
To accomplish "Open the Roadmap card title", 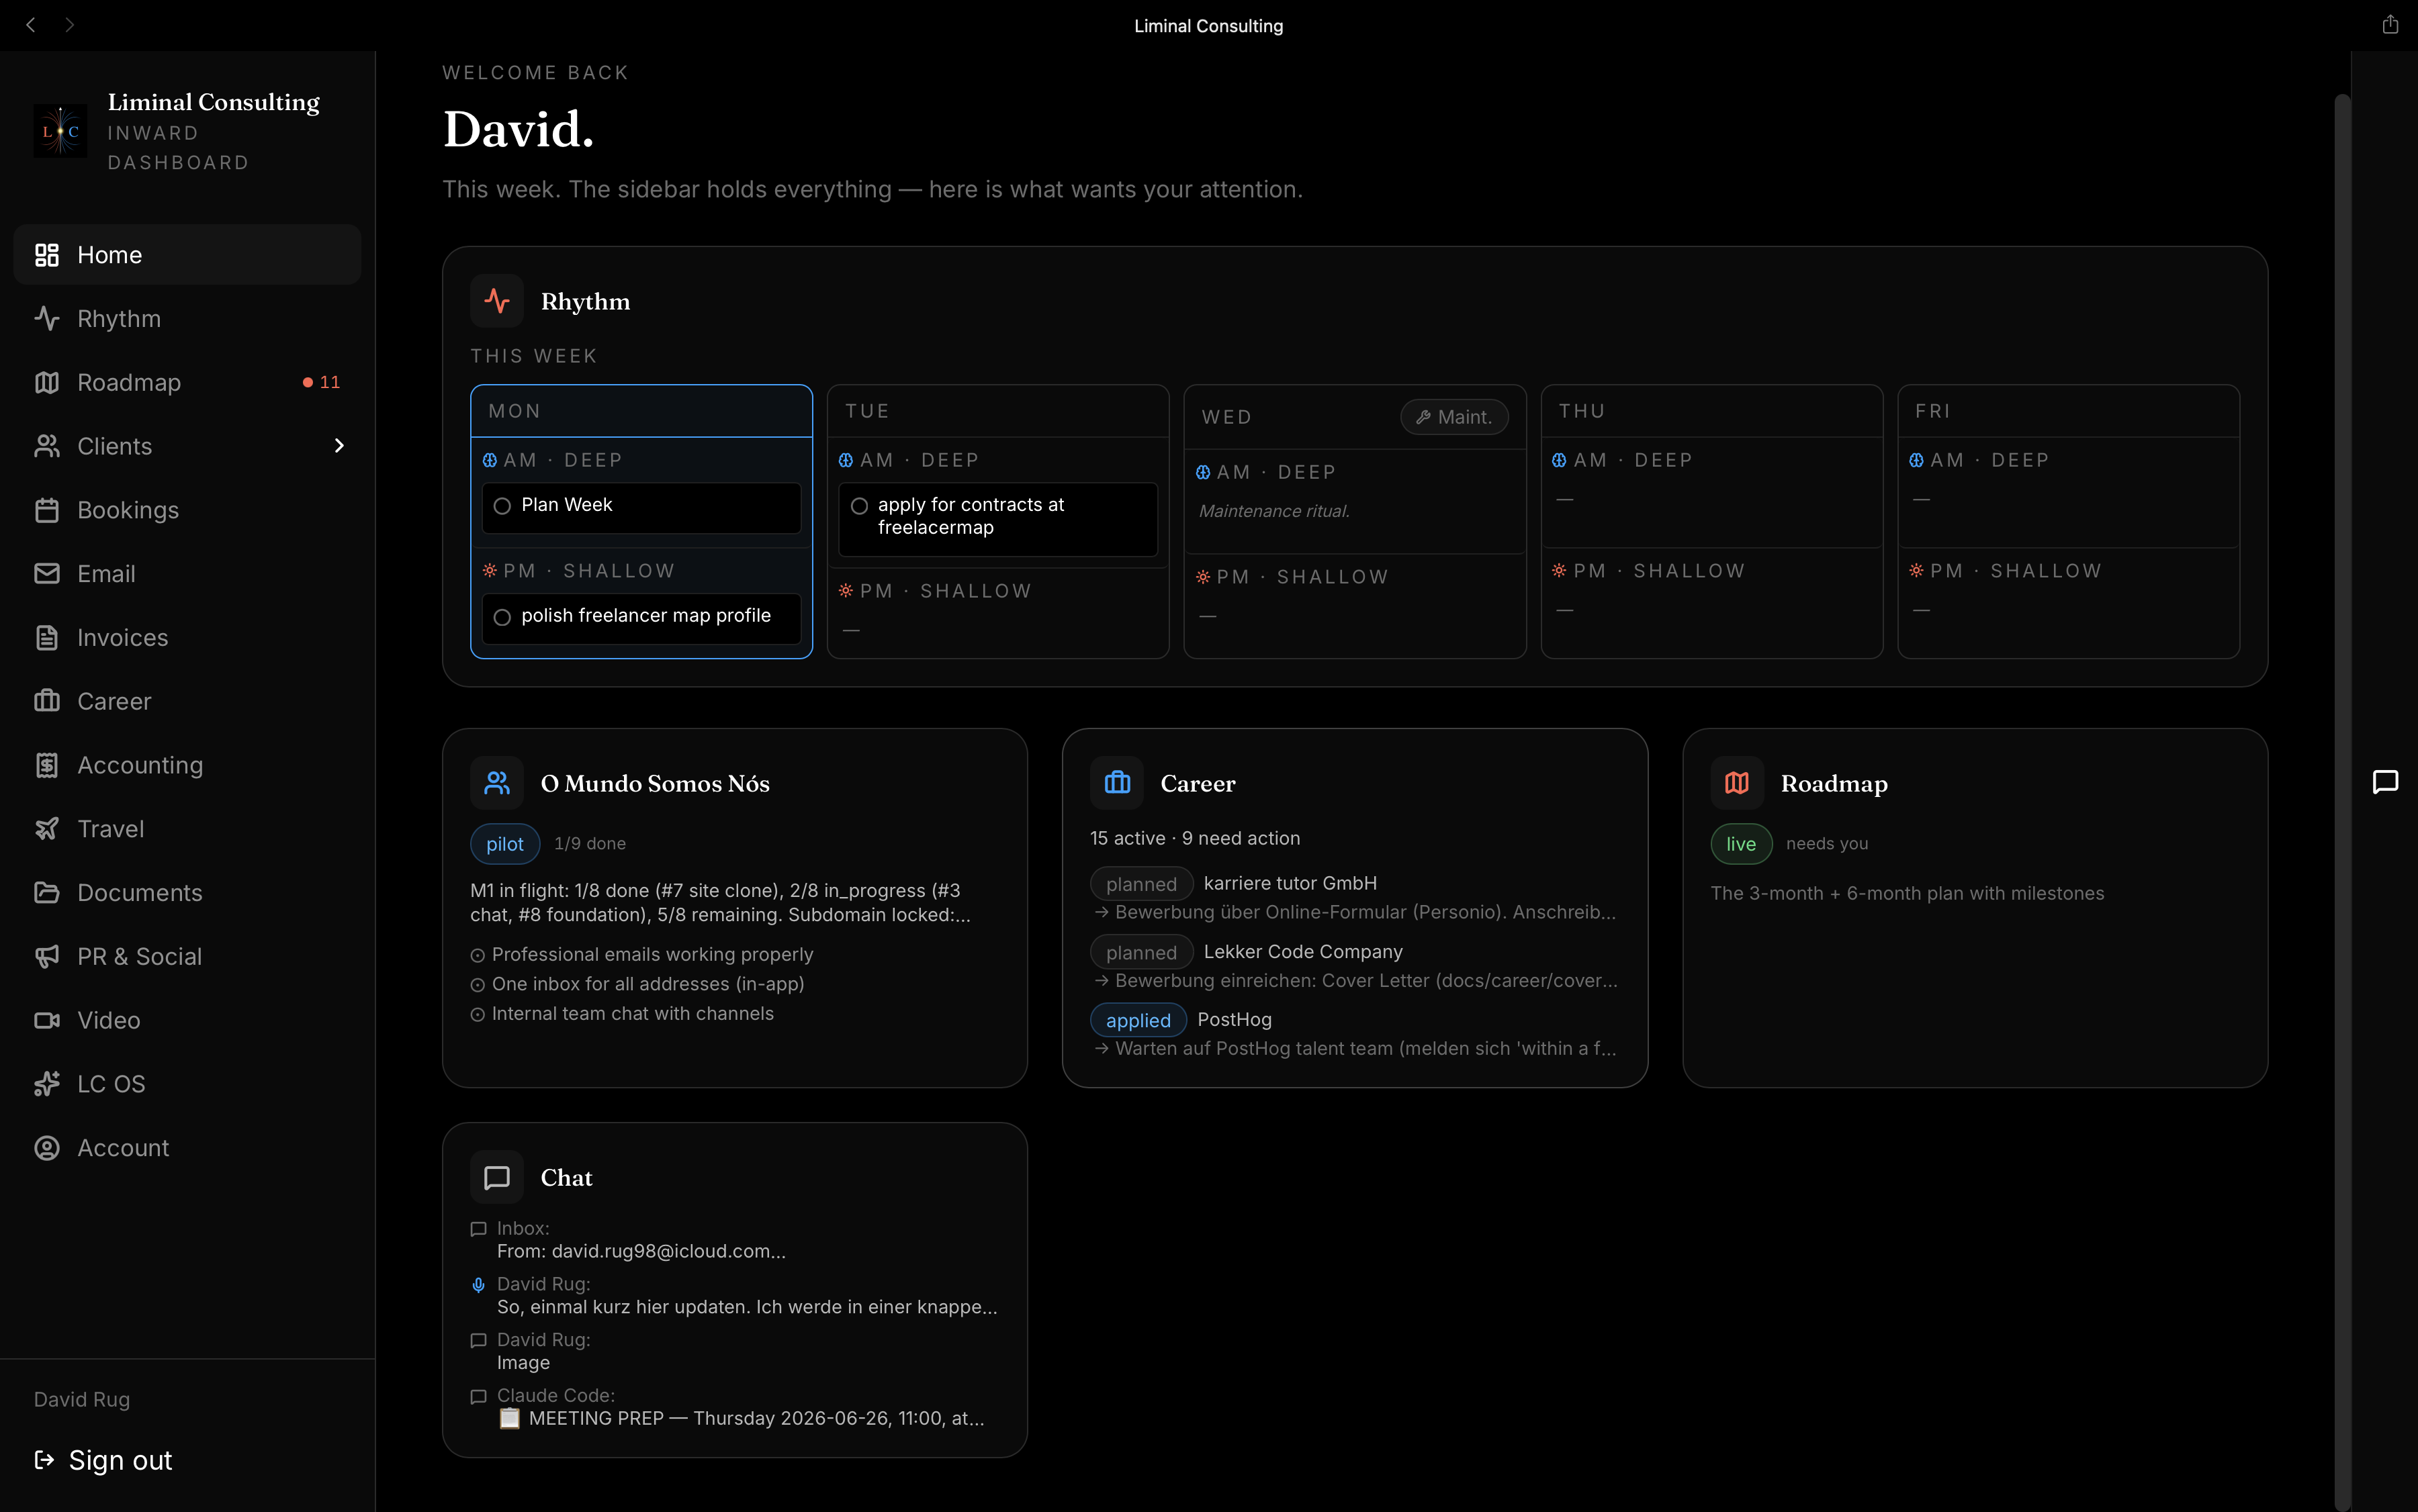I will (x=1835, y=783).
